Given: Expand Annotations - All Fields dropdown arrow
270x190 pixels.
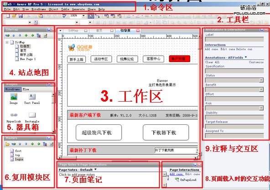Looking at the screenshot, I should pos(246,57).
